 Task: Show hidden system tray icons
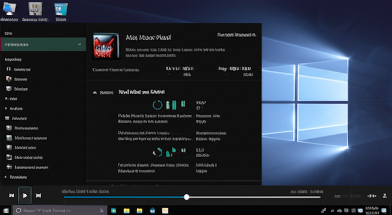click(332, 211)
